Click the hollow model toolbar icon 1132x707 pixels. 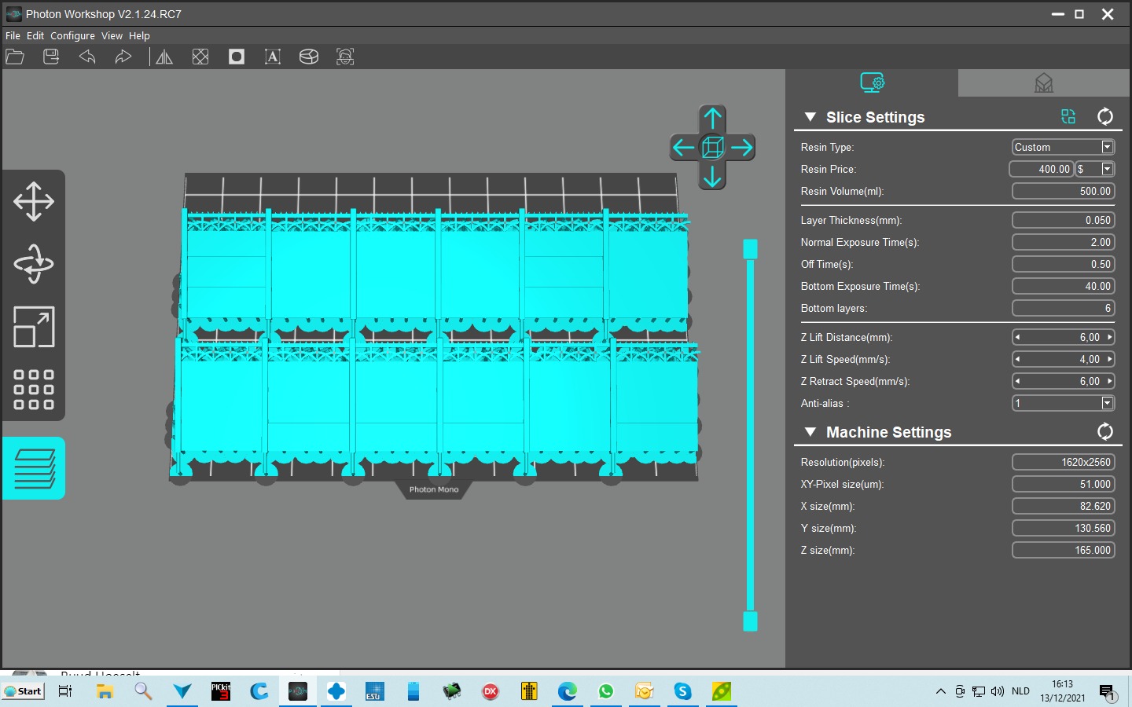coord(200,57)
